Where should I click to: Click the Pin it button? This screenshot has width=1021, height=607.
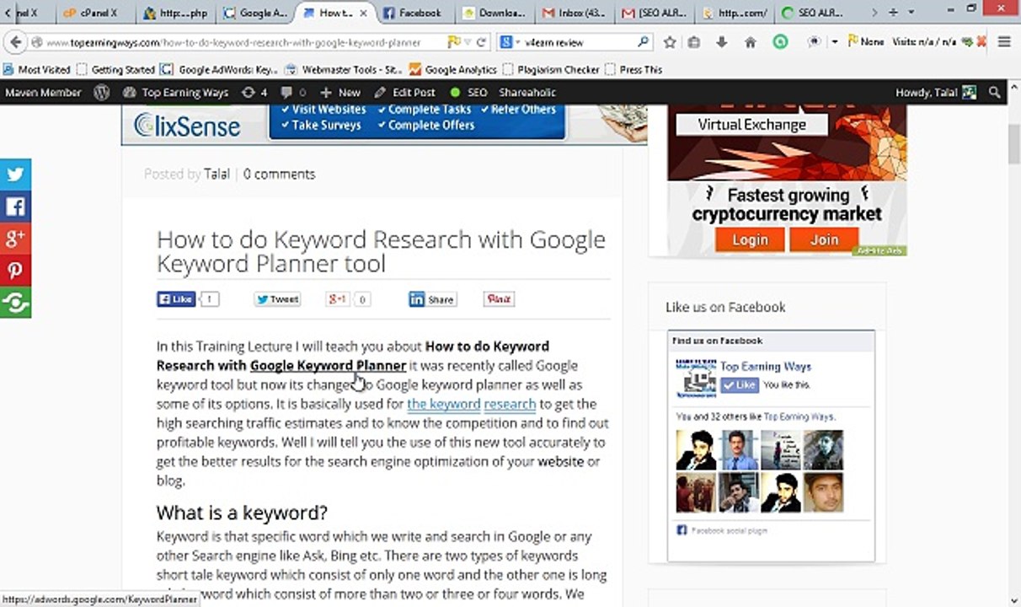(x=499, y=299)
